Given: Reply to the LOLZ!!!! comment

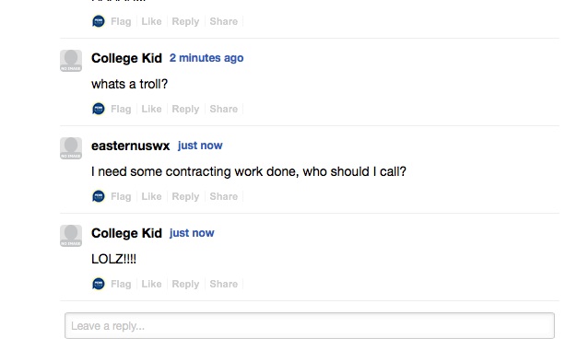Looking at the screenshot, I should [185, 284].
